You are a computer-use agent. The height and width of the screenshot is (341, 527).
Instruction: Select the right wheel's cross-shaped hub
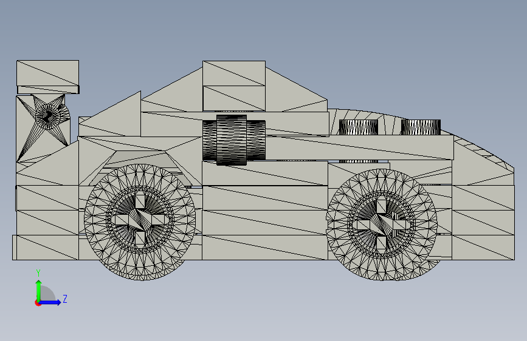tap(382, 224)
